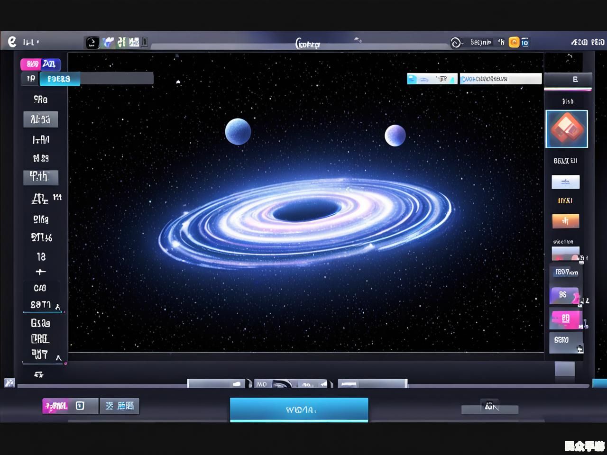Collapse the left panel section with upper caret arrow
The width and height of the screenshot is (607, 455).
tap(58, 306)
